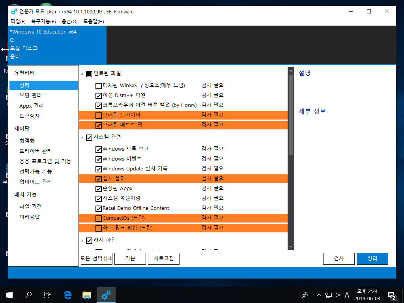Uncheck Windows 이벤트
404x303 pixels.
(98, 159)
